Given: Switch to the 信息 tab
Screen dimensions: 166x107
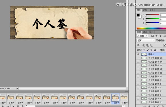Looking at the screenshot, I should tap(151, 10).
